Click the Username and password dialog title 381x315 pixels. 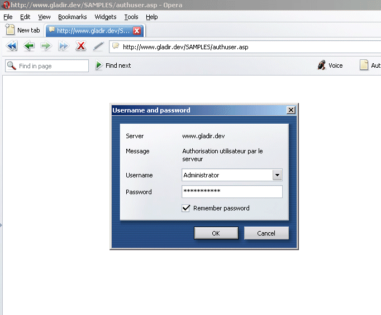pyautogui.click(x=151, y=110)
